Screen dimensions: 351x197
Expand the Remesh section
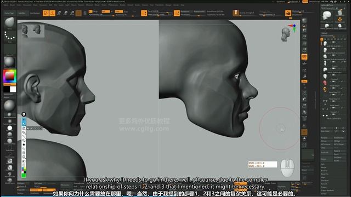point(324,184)
